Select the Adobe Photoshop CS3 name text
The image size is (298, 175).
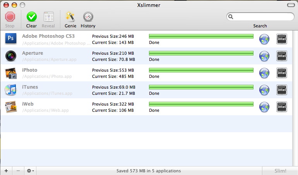(48, 36)
